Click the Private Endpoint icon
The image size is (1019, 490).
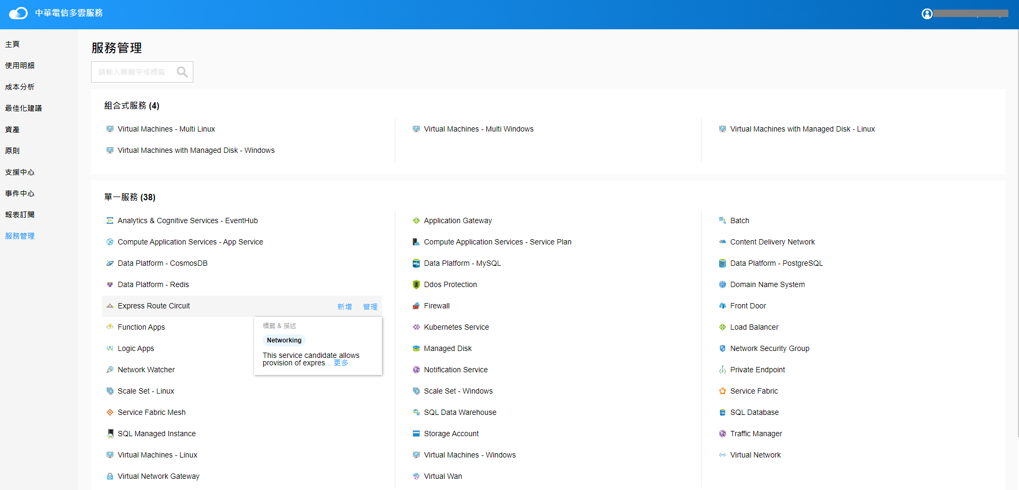click(x=722, y=370)
